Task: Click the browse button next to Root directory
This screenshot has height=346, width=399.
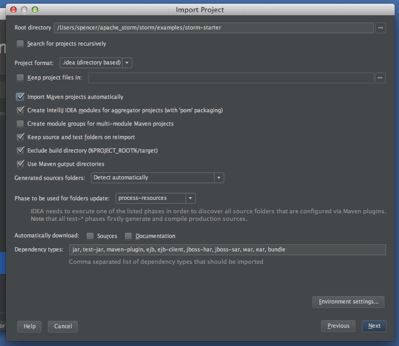Action: [x=381, y=28]
